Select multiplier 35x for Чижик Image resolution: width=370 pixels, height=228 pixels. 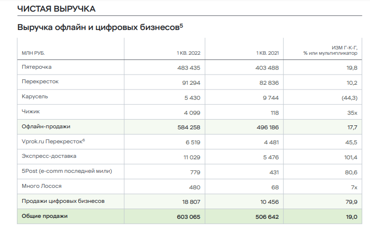coord(352,113)
